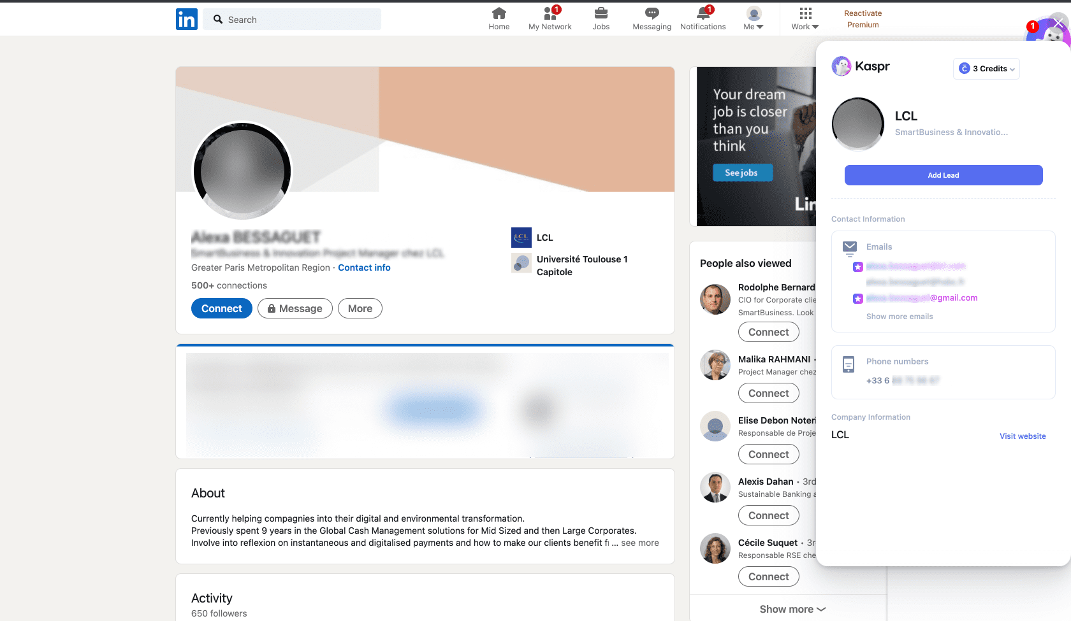This screenshot has width=1071, height=621.
Task: Click the lock icon in the Message button
Action: tap(272, 308)
